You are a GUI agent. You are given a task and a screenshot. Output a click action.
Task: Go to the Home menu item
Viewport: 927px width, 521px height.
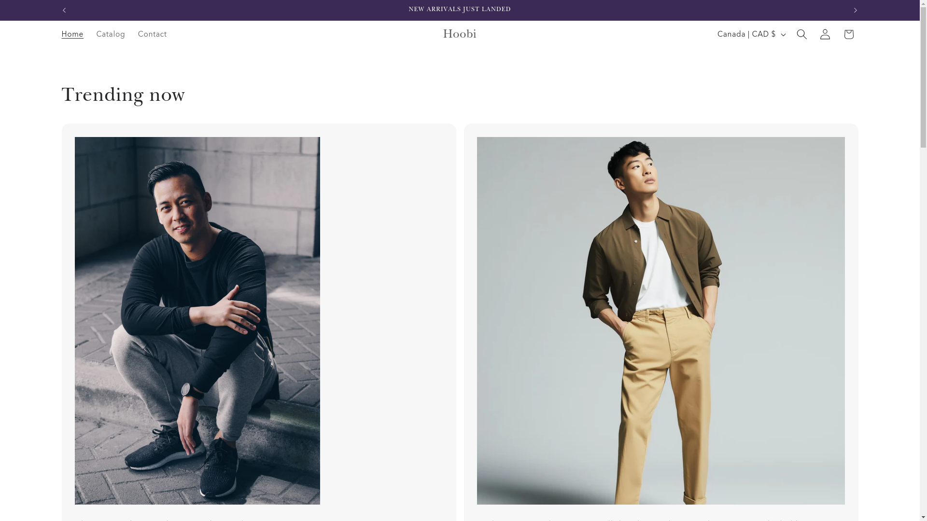72,34
